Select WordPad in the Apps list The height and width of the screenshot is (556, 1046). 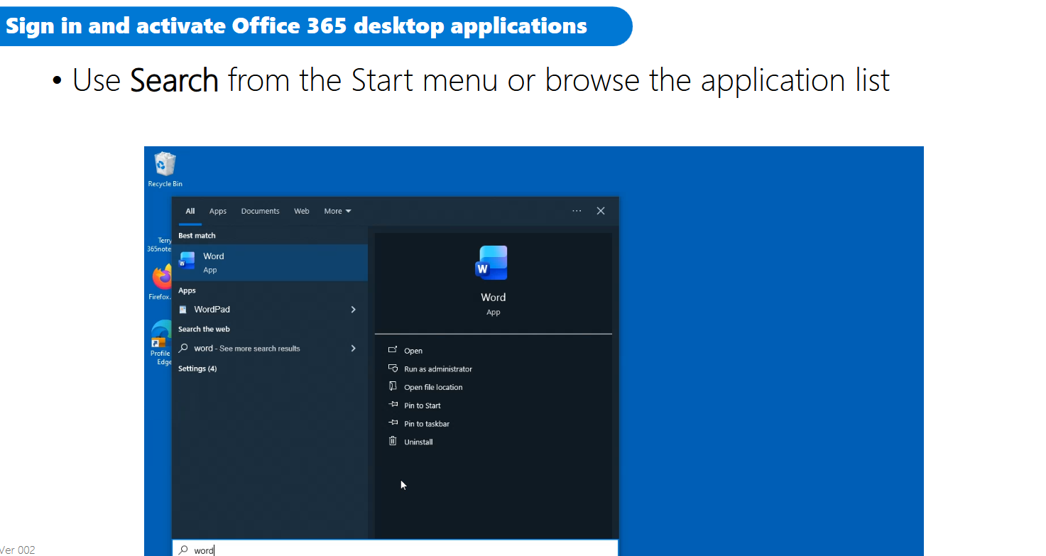coord(270,310)
